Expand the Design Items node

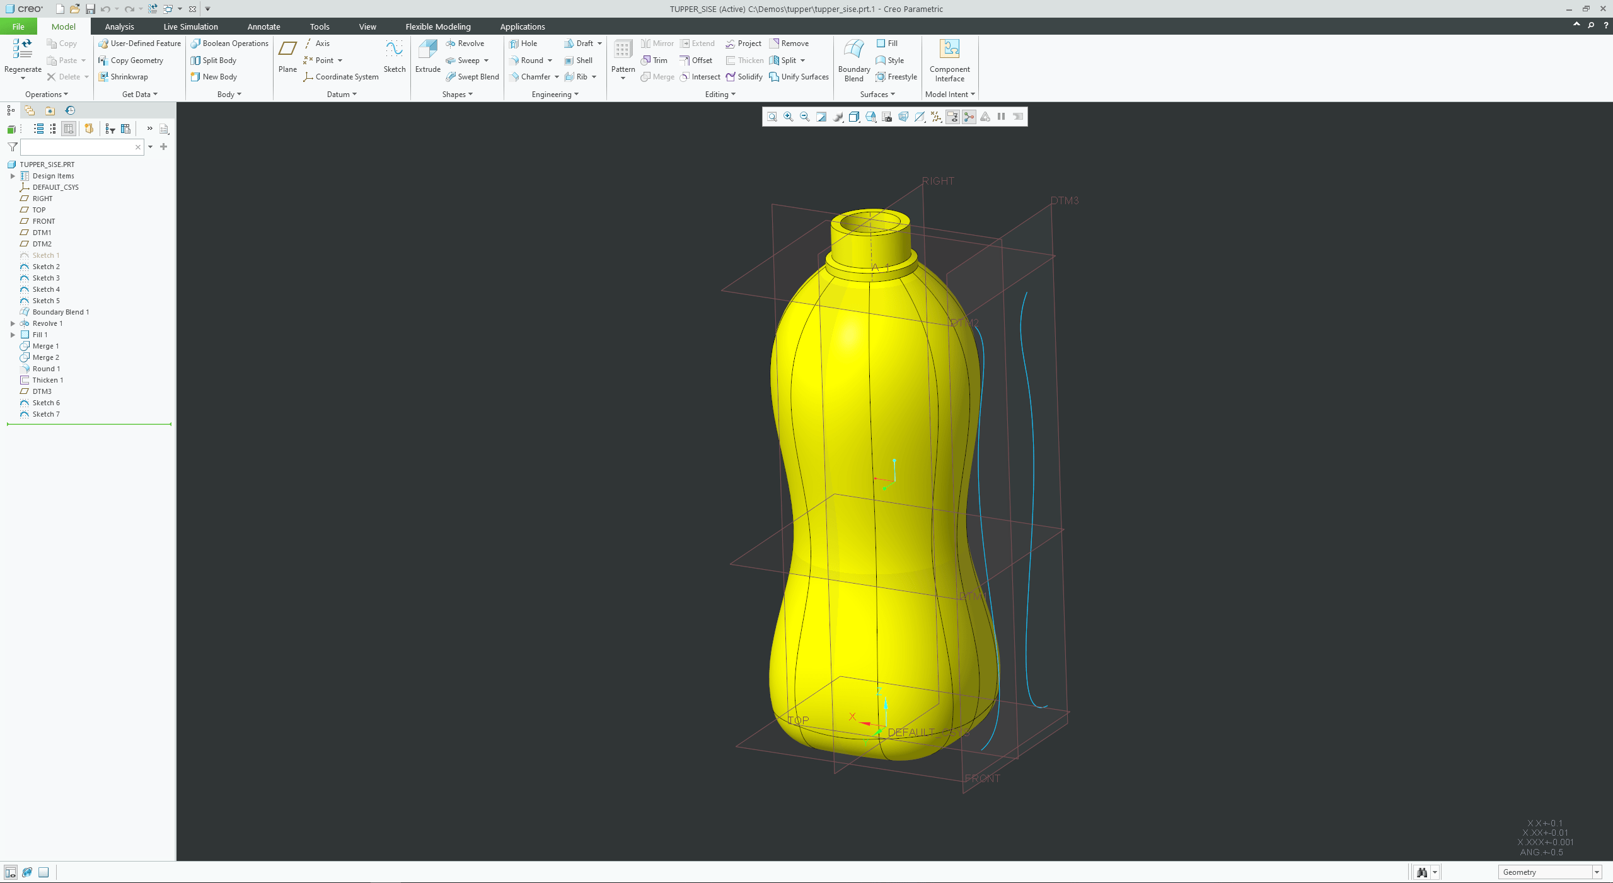pos(13,176)
